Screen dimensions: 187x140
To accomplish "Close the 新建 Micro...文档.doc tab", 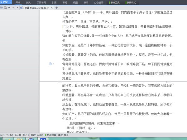I will point(52,8).
